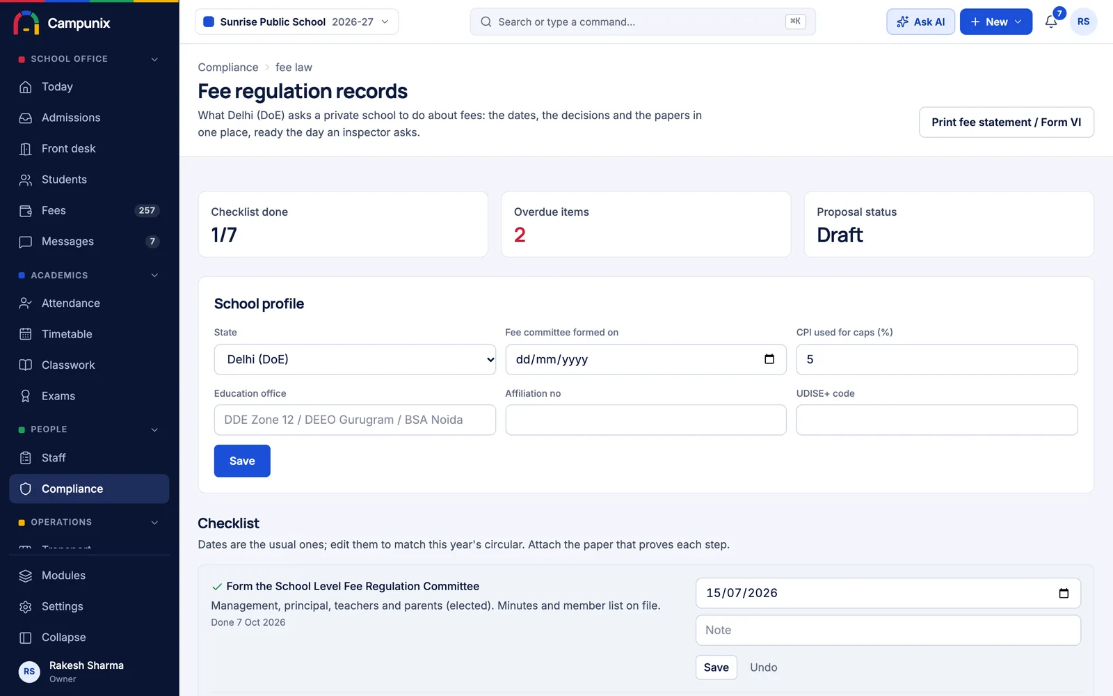The height and width of the screenshot is (696, 1113).
Task: Click the Collapse sidebar panel icon
Action: [x=26, y=638]
